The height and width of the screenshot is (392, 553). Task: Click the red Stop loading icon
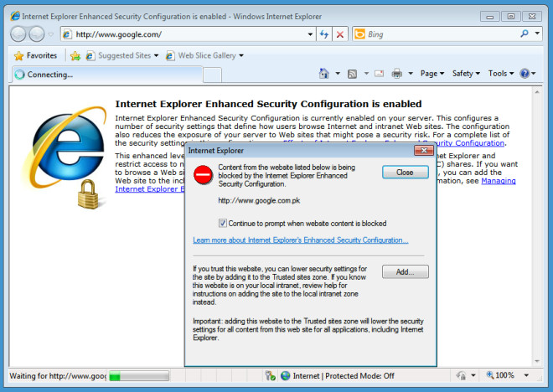pyautogui.click(x=340, y=34)
